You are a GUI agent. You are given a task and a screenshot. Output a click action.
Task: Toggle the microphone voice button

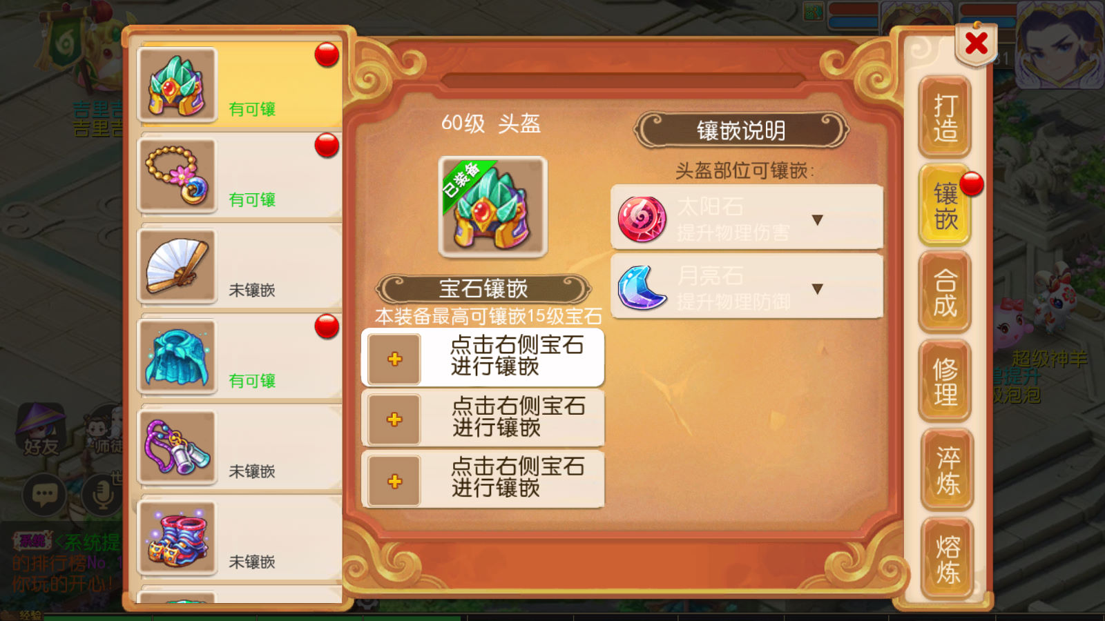102,494
